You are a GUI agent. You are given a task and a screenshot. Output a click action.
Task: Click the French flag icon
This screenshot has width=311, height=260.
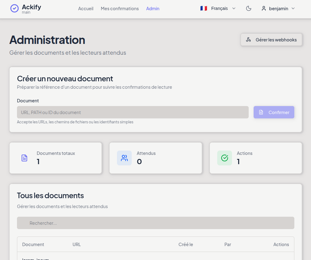(x=204, y=9)
